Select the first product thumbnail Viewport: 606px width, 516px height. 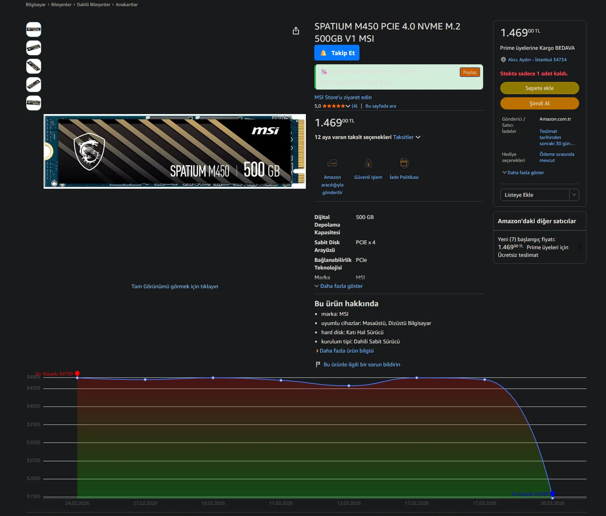(x=34, y=29)
